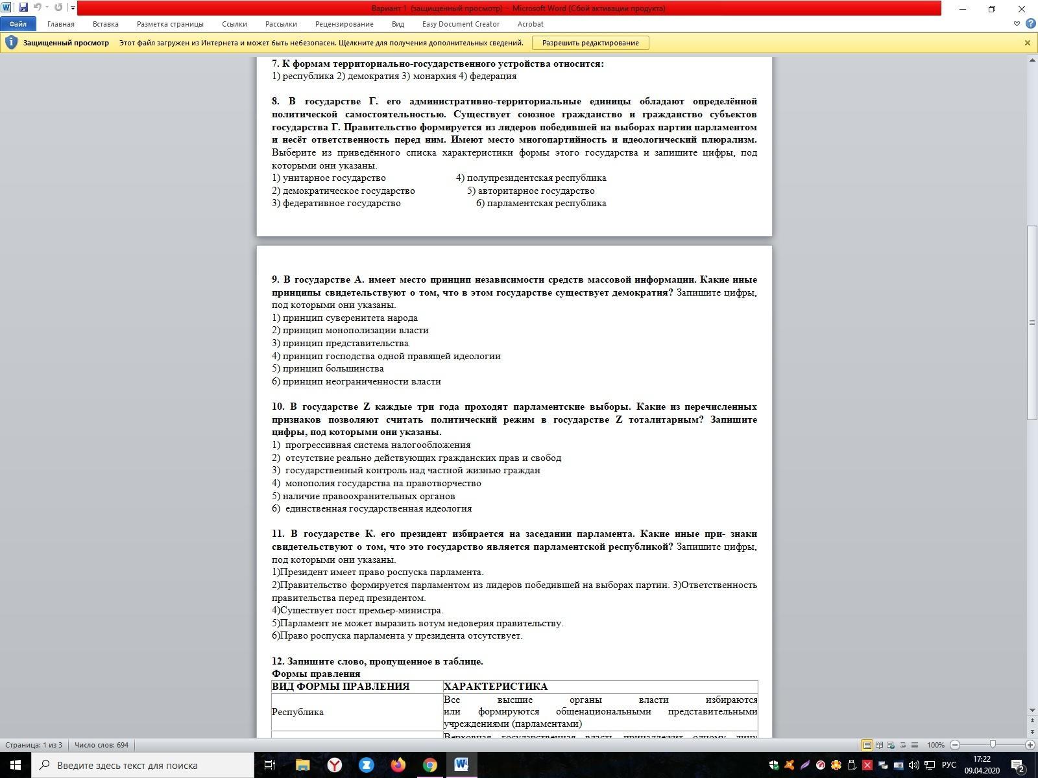Switch to the Вставка ribbon tab

click(x=105, y=24)
